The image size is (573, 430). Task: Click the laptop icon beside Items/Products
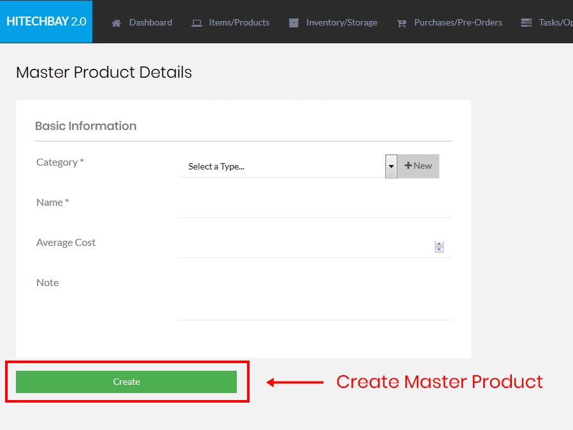click(197, 23)
